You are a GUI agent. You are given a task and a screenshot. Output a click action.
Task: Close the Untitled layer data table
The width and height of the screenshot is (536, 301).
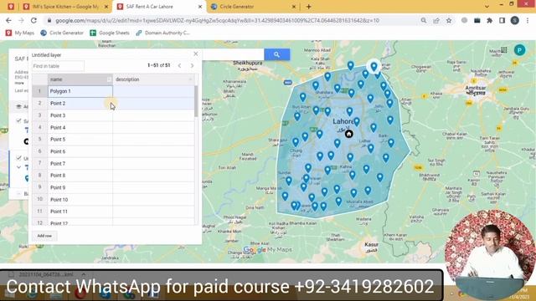[195, 54]
